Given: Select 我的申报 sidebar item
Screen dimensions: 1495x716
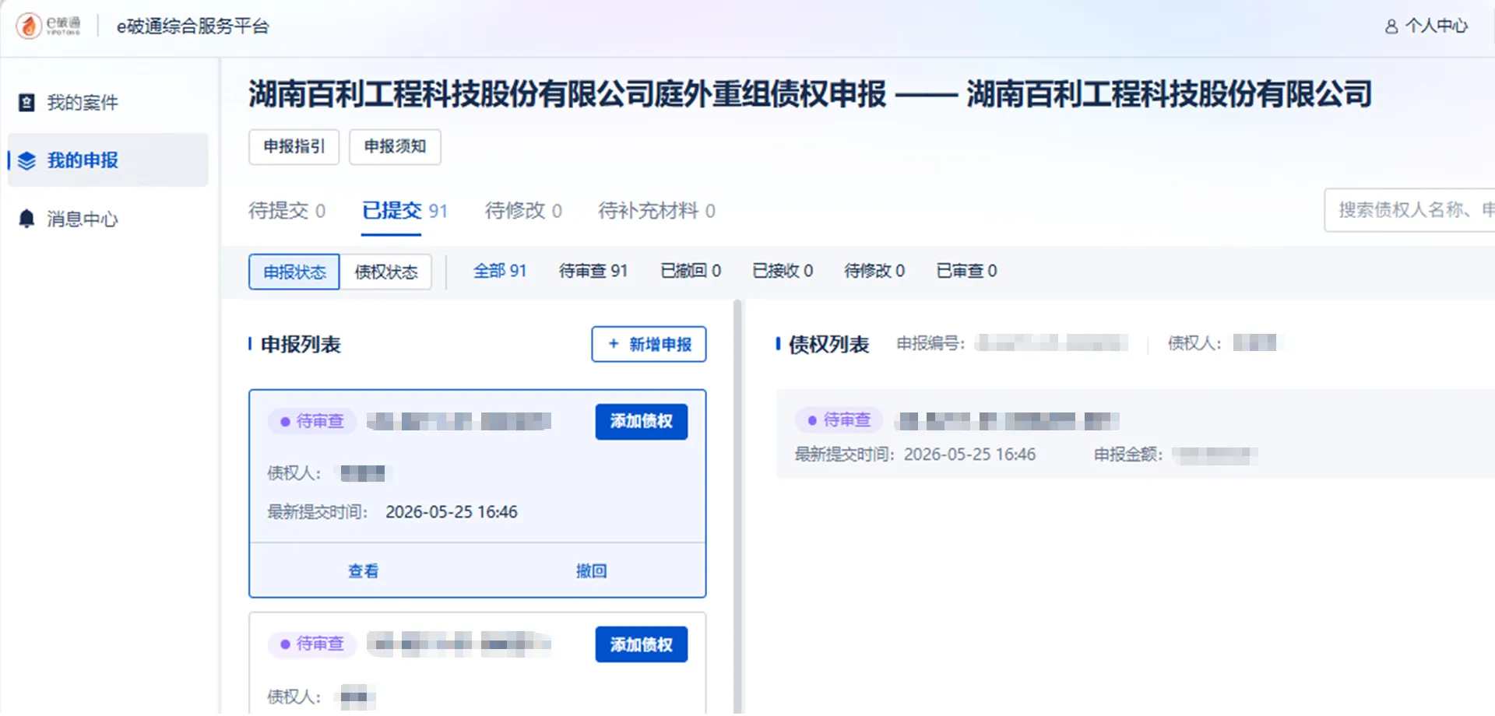Looking at the screenshot, I should pyautogui.click(x=107, y=160).
